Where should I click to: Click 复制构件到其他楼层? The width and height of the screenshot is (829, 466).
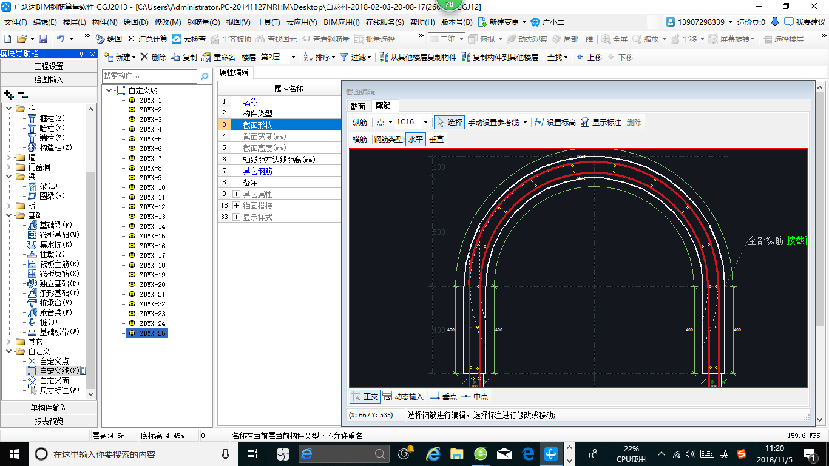pyautogui.click(x=499, y=57)
